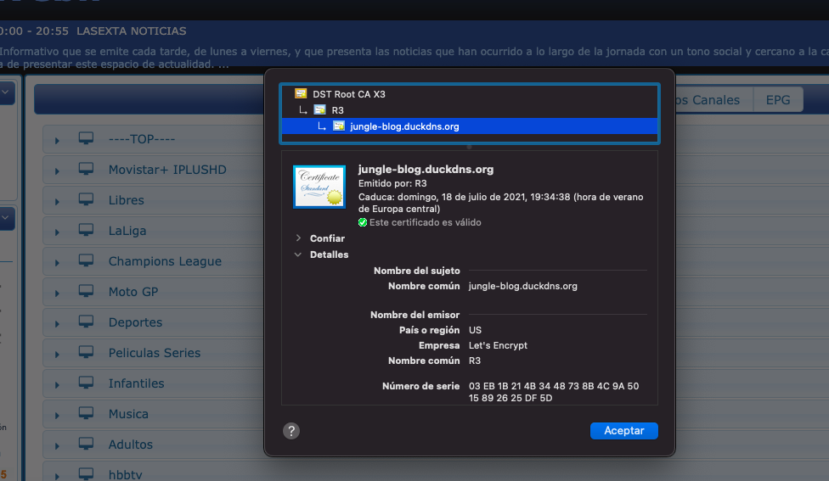Screen dimensions: 829x481
Task: Expand the Infantiles channel group arrow
Action: click(58, 384)
